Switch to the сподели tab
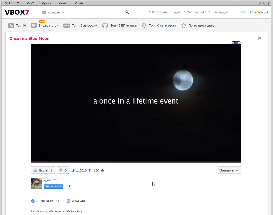Viewport: 273px width, 215px height. point(76,201)
